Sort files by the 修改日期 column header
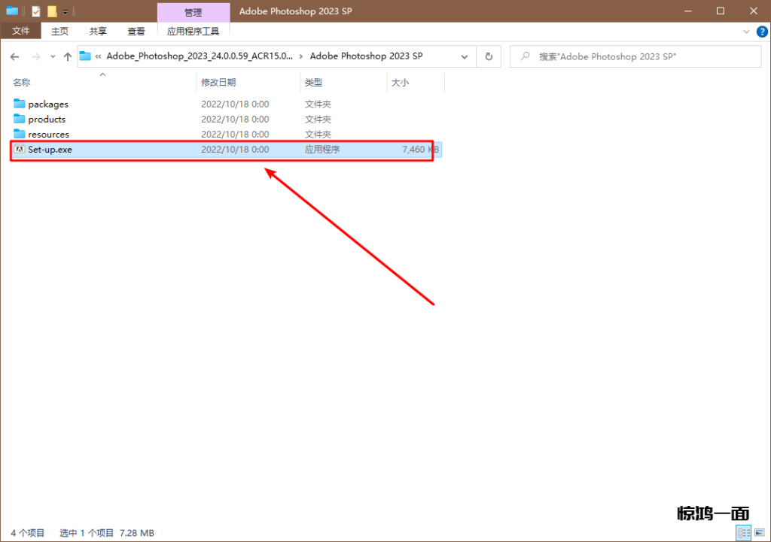The width and height of the screenshot is (771, 542). coord(218,83)
